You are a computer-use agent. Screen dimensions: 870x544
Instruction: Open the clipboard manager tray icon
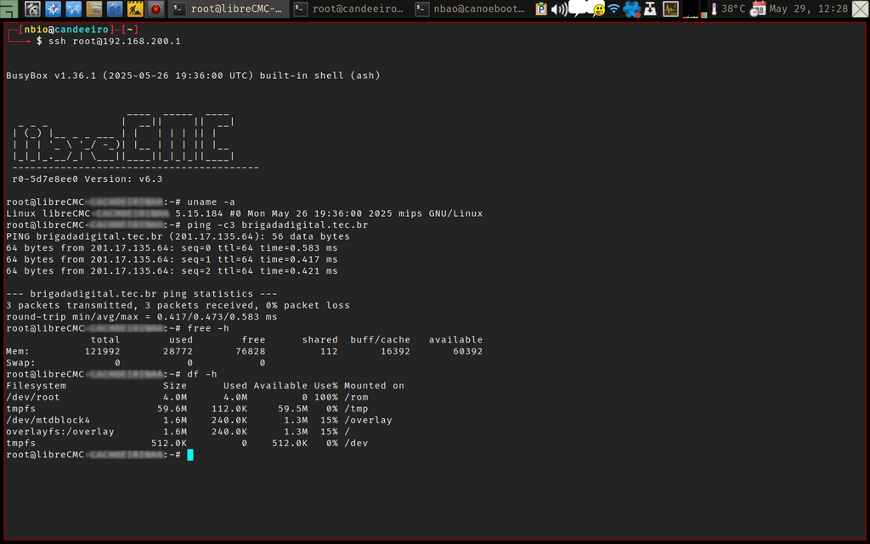pyautogui.click(x=542, y=9)
